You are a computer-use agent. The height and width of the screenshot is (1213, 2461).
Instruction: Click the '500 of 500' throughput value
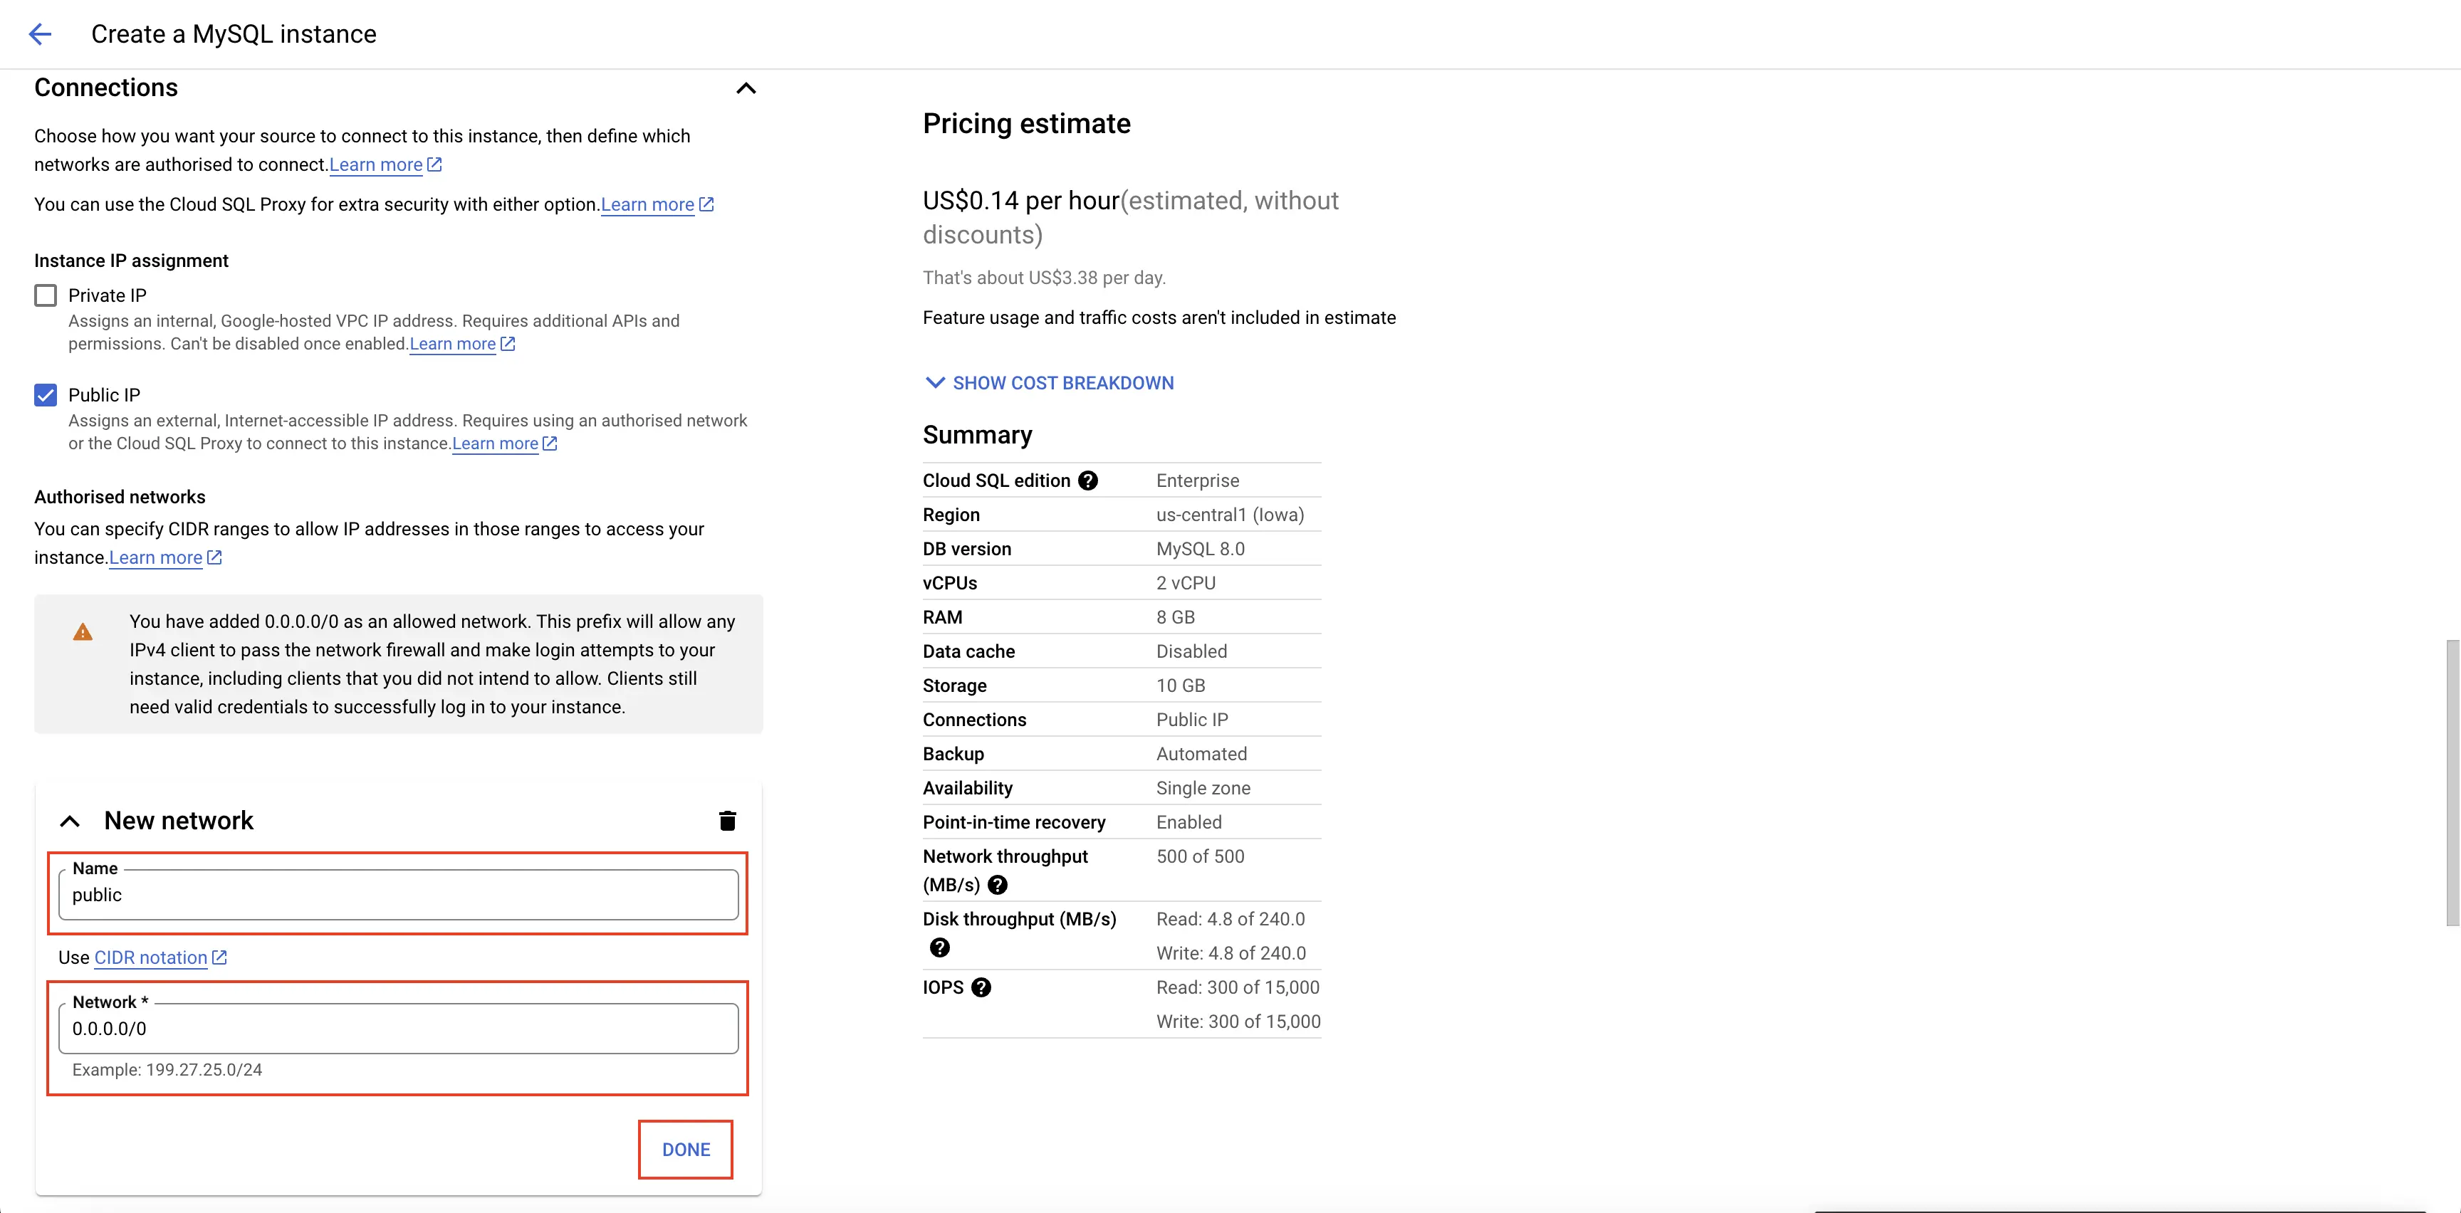(1200, 857)
